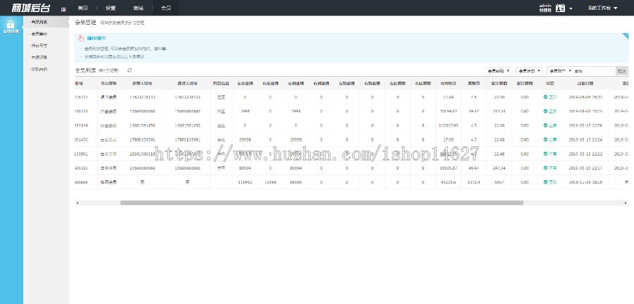Image resolution: width=634 pixels, height=304 pixels.
Task: Click the value 1331.4 in the 钻石会员 row
Action: pos(473,182)
